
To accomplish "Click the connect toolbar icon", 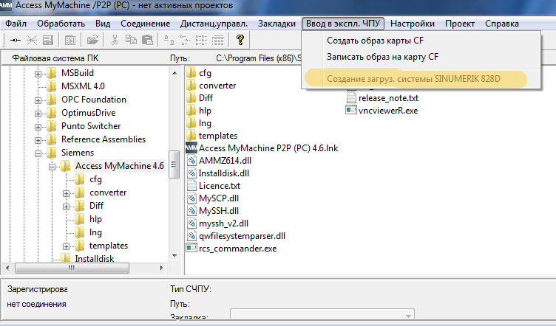I will coord(16,40).
